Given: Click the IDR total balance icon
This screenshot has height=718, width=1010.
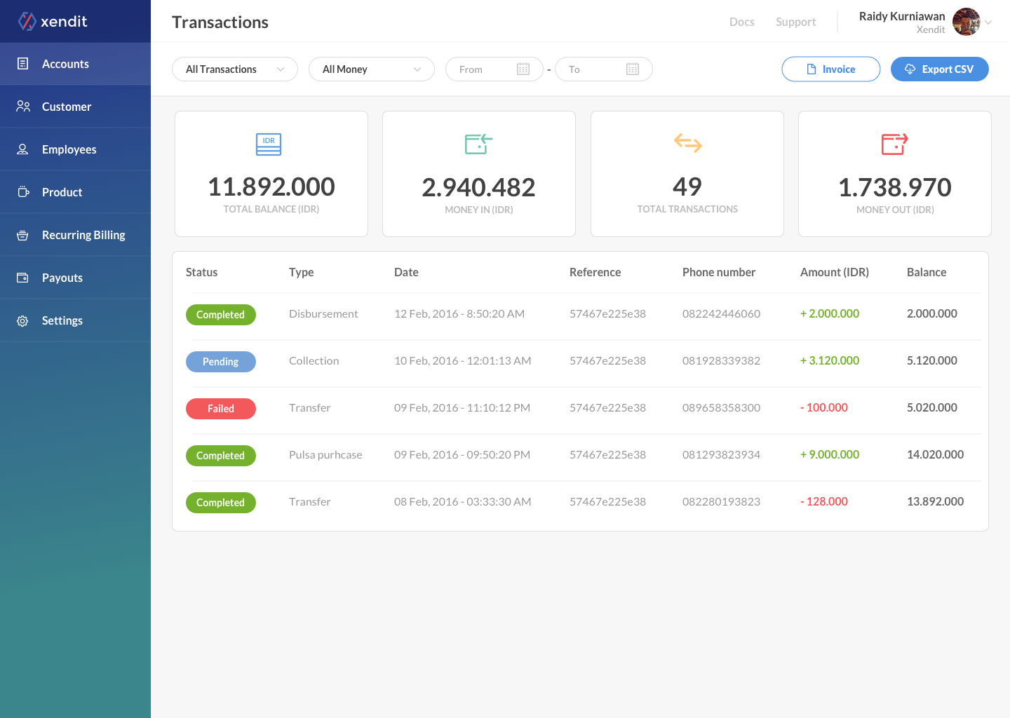Looking at the screenshot, I should click(x=269, y=144).
